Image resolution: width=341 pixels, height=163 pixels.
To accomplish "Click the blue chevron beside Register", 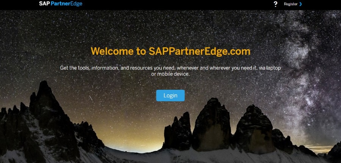I will click(x=300, y=4).
